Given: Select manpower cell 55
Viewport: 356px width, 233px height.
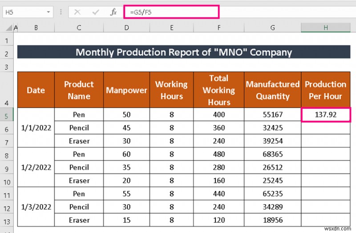Looking at the screenshot, I should (126, 194).
